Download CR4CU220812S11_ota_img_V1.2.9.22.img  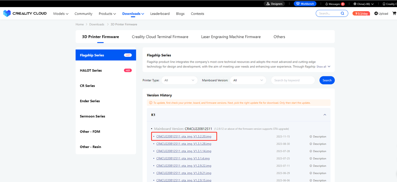pos(184,166)
